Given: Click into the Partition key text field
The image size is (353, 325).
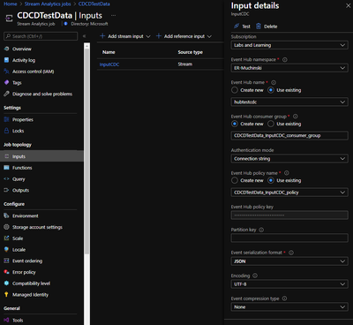Looking at the screenshot, I should [289, 238].
